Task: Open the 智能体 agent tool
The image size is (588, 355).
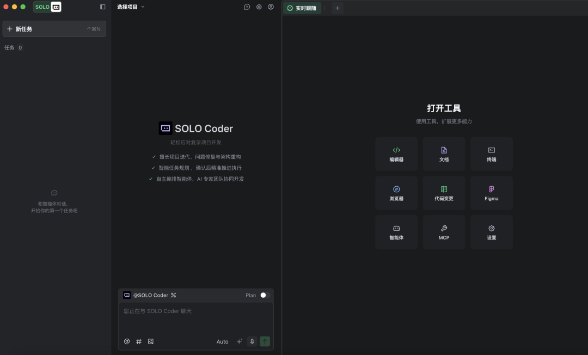Action: [396, 232]
